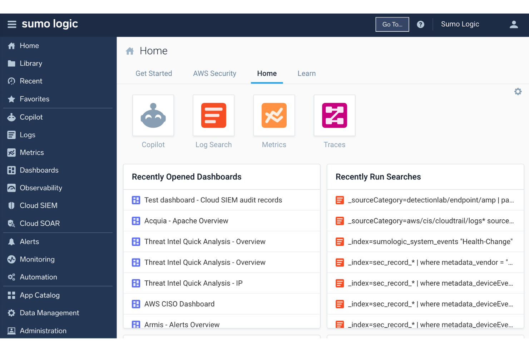Image resolution: width=529 pixels, height=352 pixels.
Task: Open the Traces tile on Home
Action: tap(334, 115)
